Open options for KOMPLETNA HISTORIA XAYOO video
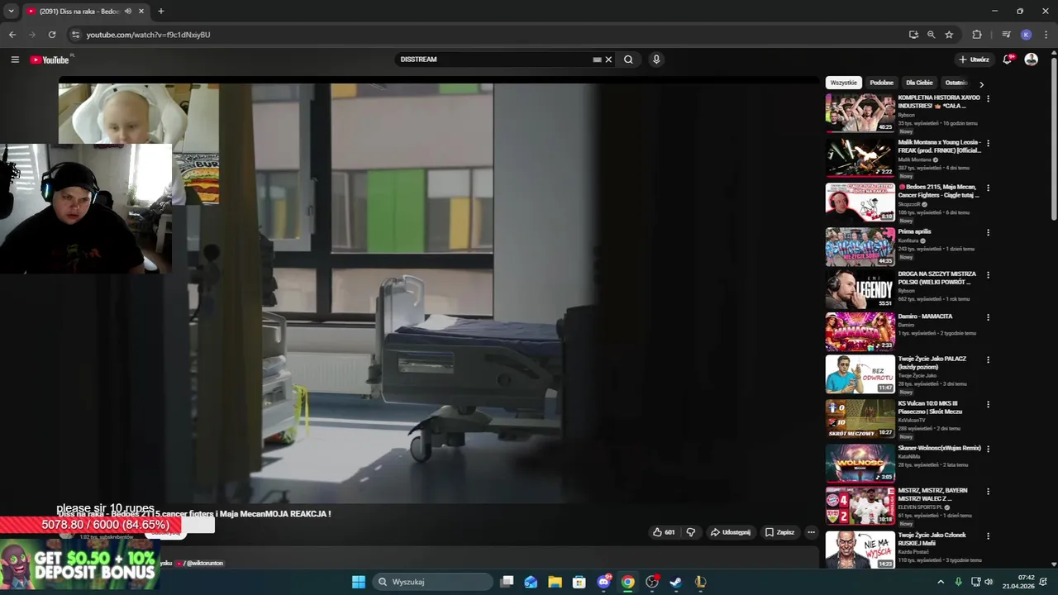 pyautogui.click(x=988, y=98)
